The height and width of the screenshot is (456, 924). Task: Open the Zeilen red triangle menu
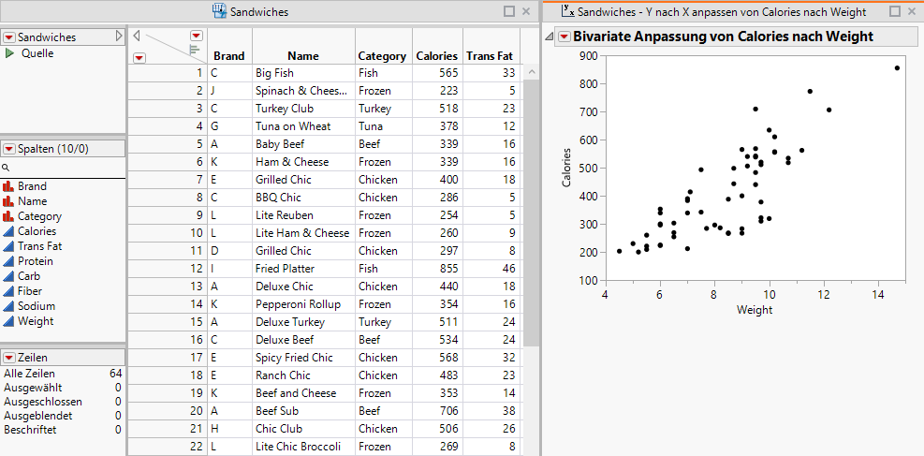[x=9, y=358]
